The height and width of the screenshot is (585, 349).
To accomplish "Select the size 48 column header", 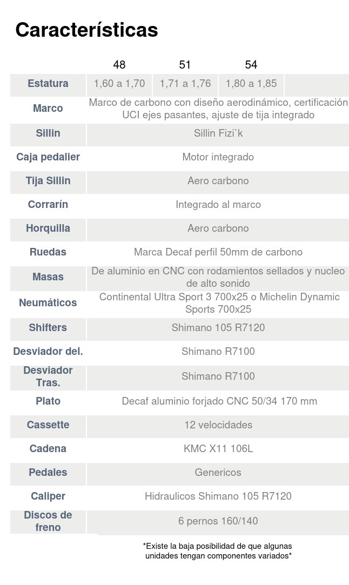I will click(x=119, y=65).
